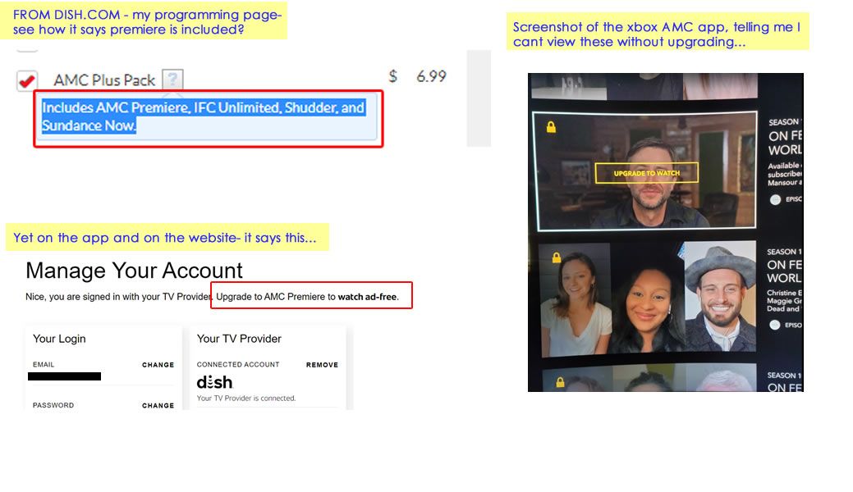The image size is (853, 492).
Task: Click the EMAIL field label
Action: tap(44, 364)
